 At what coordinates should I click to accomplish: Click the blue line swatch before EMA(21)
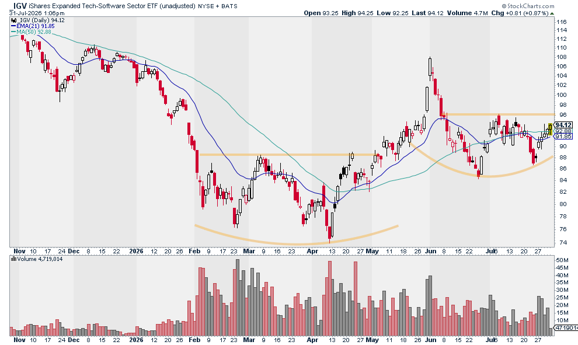13,26
